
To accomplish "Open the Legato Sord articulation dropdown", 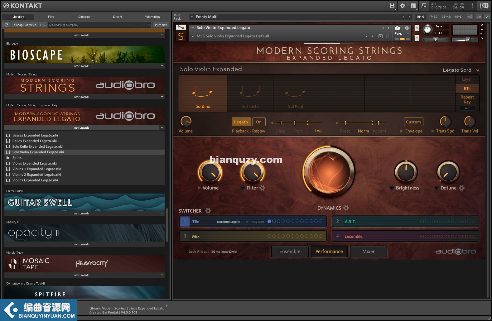I will click(x=461, y=70).
